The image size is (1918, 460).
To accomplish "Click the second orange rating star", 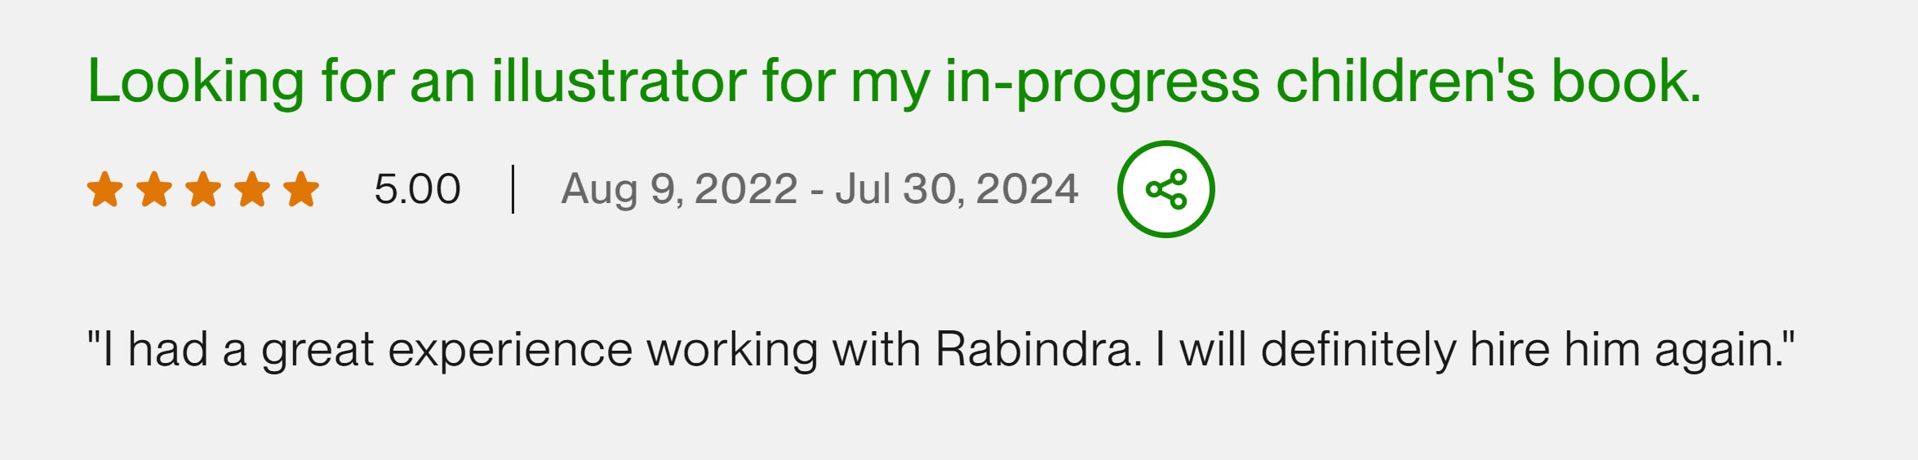I will point(154,189).
